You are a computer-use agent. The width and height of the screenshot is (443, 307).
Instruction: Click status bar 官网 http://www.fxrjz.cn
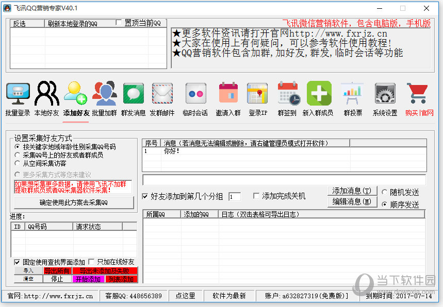(50, 296)
